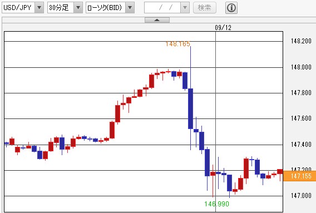The image size is (316, 213).
Task: Open the date picker dropdown arrow
Action: pyautogui.click(x=185, y=8)
